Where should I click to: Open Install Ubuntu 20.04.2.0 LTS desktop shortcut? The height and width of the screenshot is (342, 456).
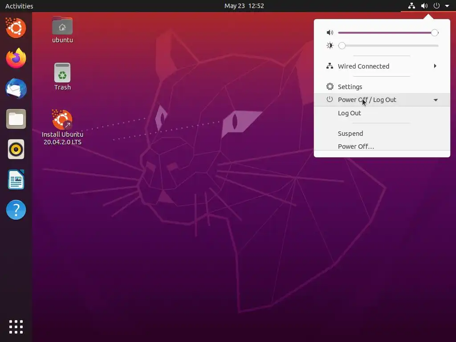62,127
